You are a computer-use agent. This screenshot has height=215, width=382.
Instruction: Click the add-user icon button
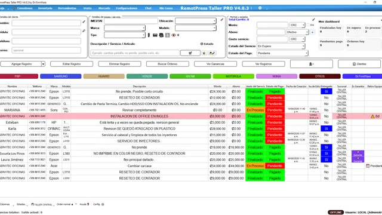tap(312, 64)
